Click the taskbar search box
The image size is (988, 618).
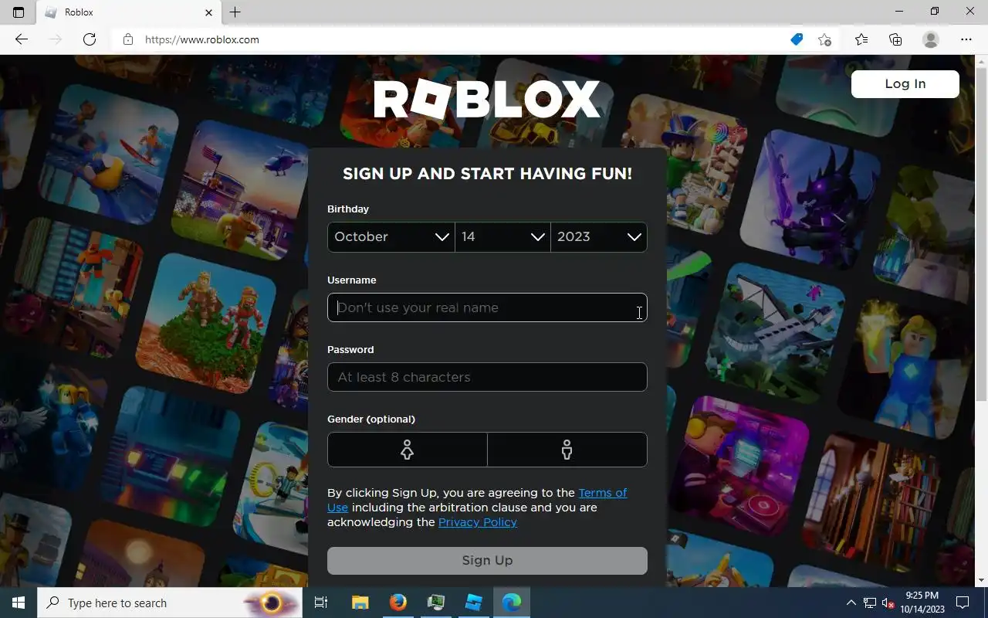coord(170,603)
